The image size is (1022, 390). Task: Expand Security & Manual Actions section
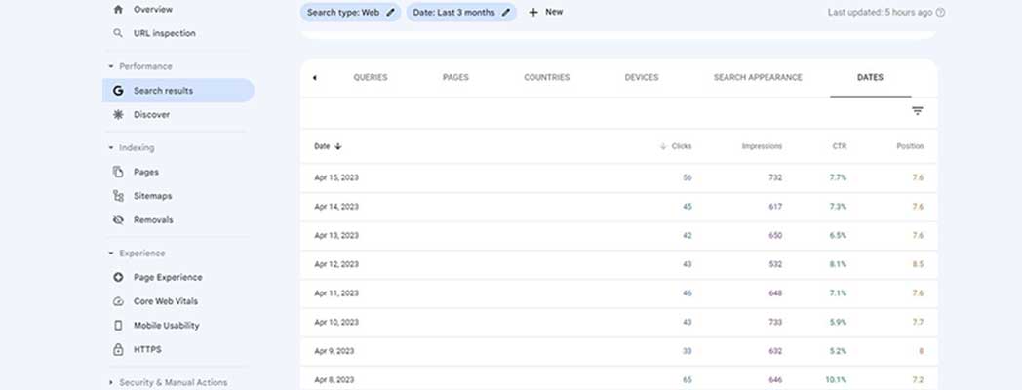pyautogui.click(x=111, y=383)
